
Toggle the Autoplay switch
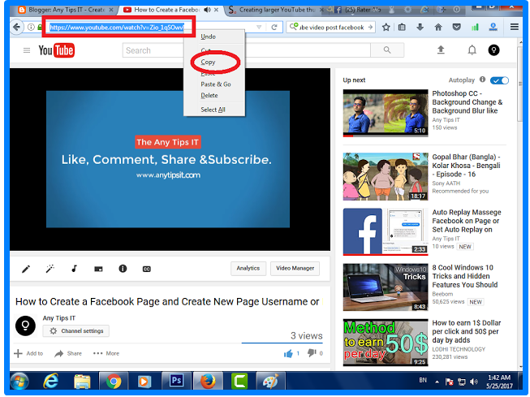[499, 80]
